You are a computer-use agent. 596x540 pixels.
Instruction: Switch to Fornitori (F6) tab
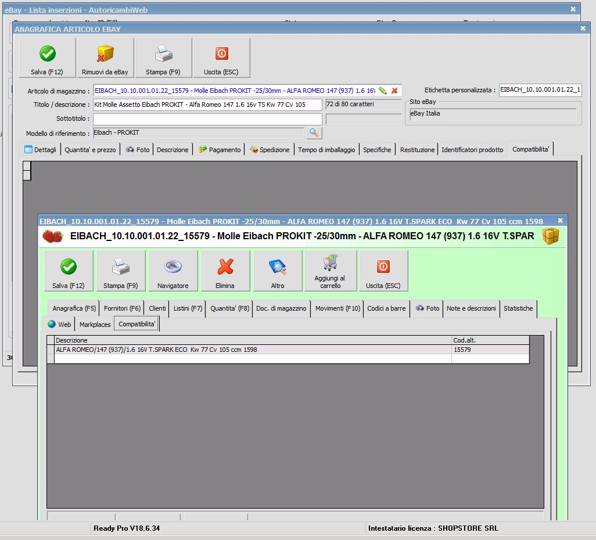pos(123,308)
